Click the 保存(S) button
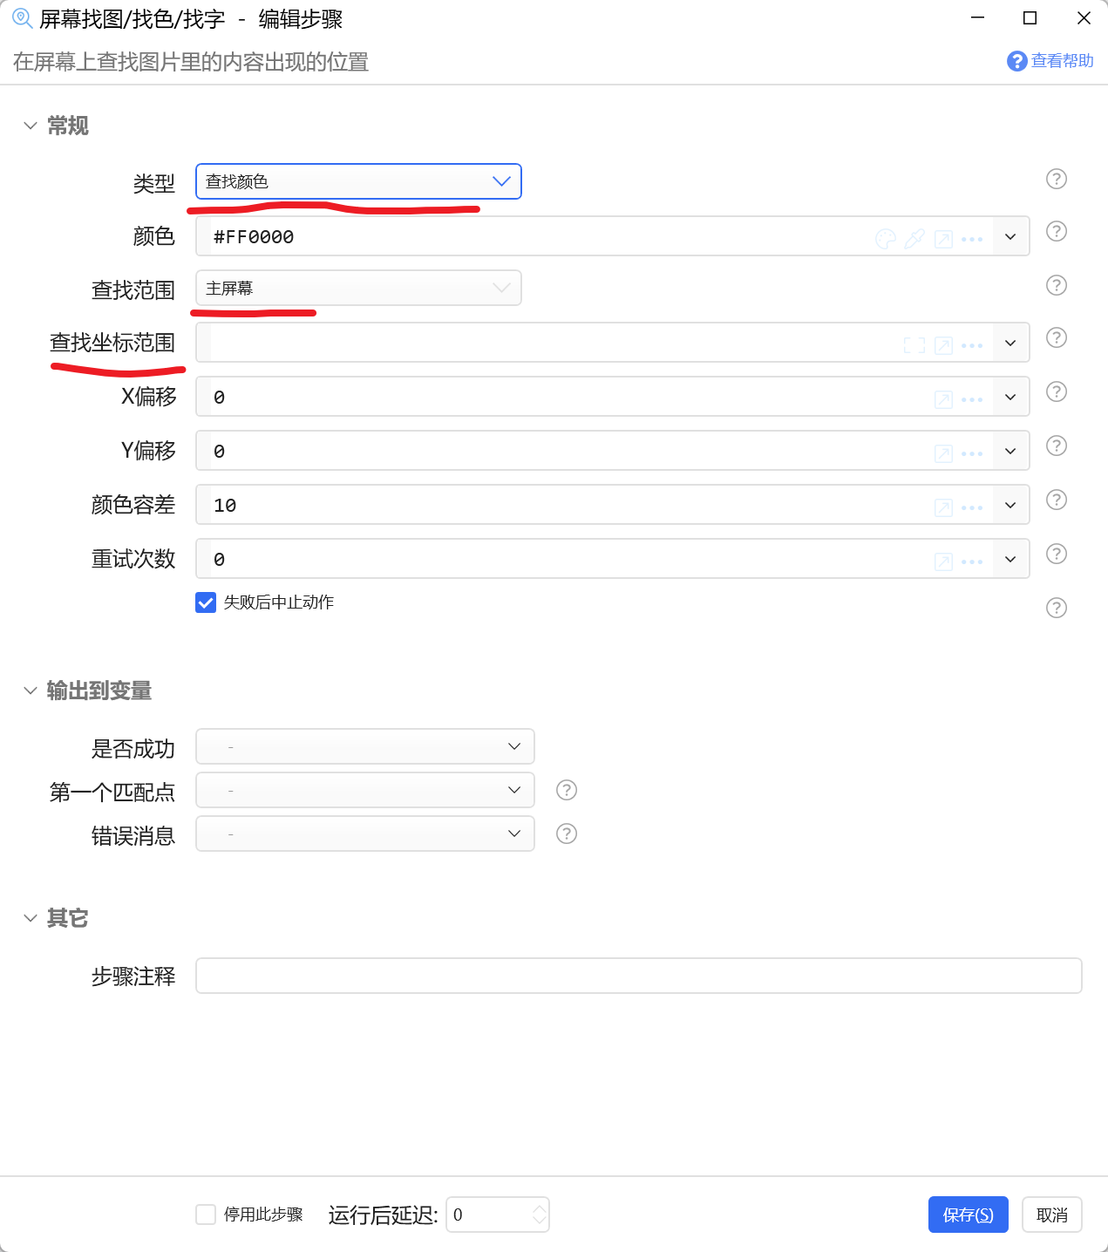This screenshot has width=1108, height=1252. [x=969, y=1215]
